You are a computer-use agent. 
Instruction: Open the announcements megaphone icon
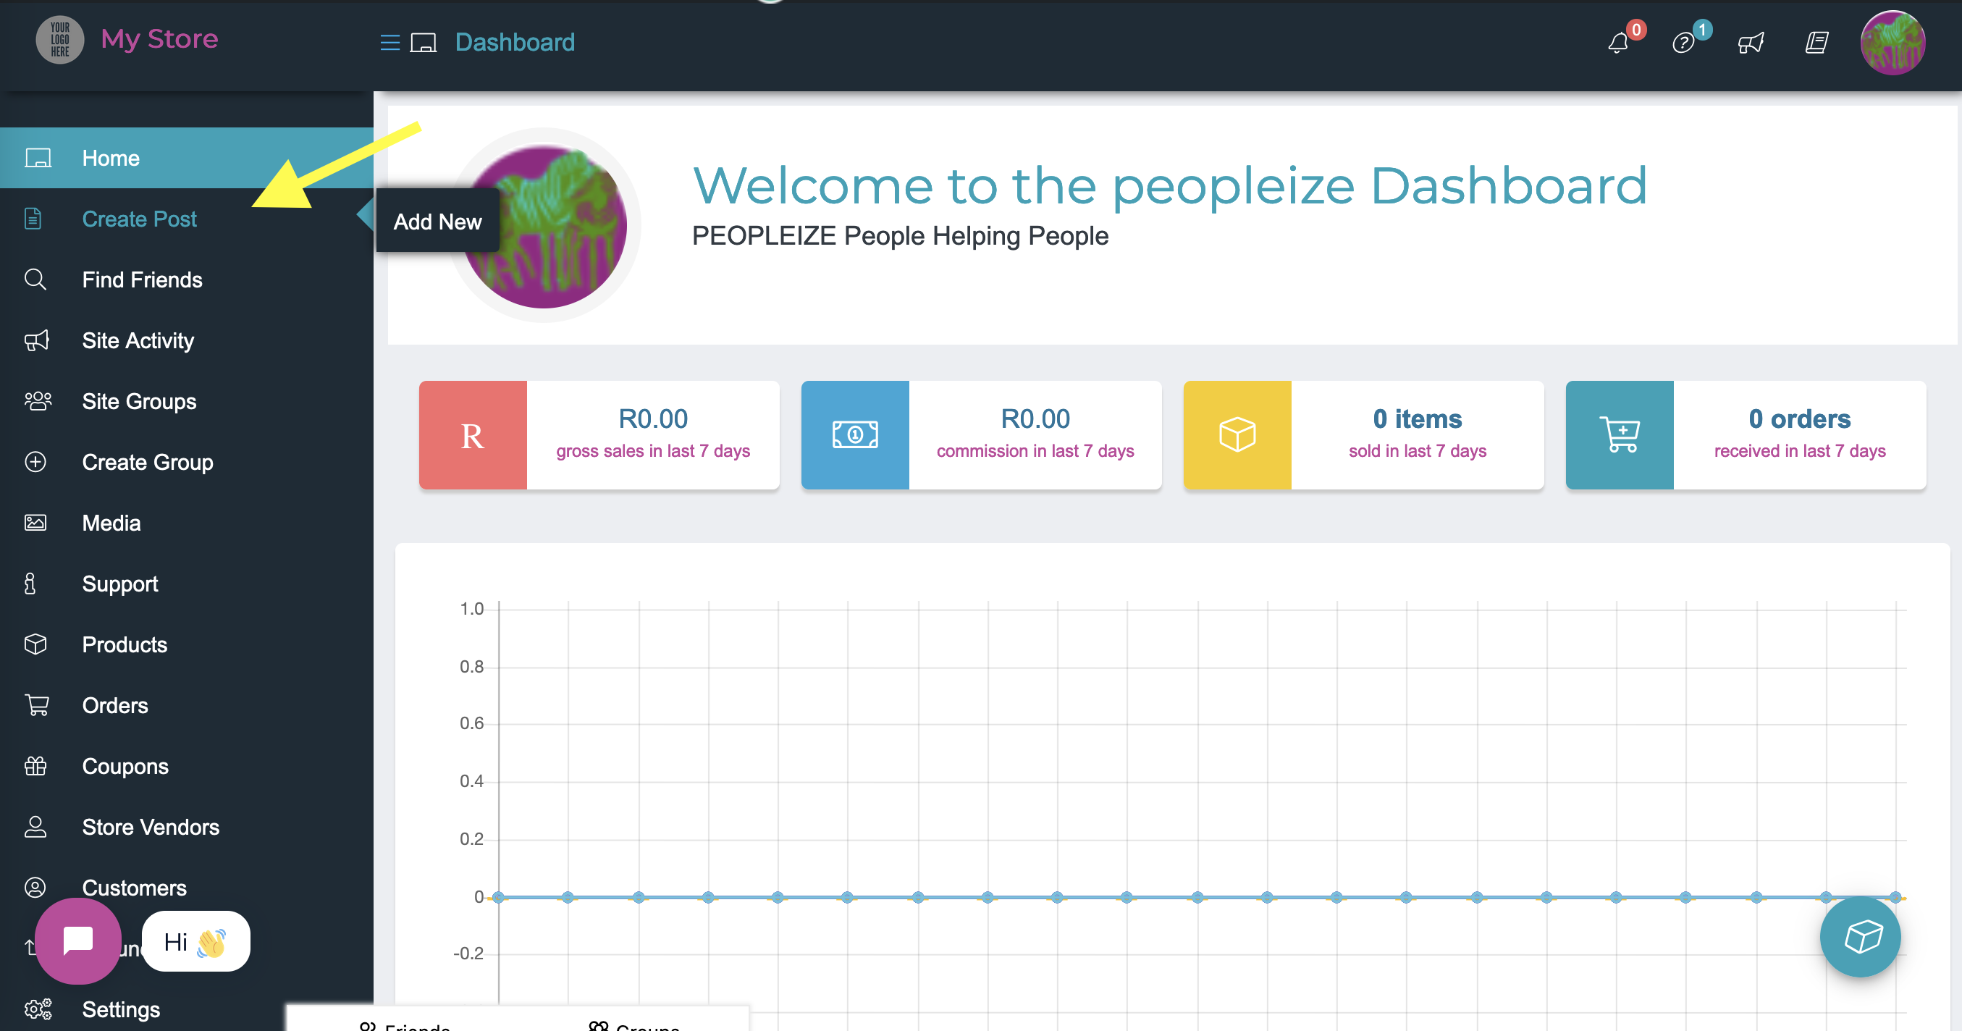click(x=1751, y=43)
